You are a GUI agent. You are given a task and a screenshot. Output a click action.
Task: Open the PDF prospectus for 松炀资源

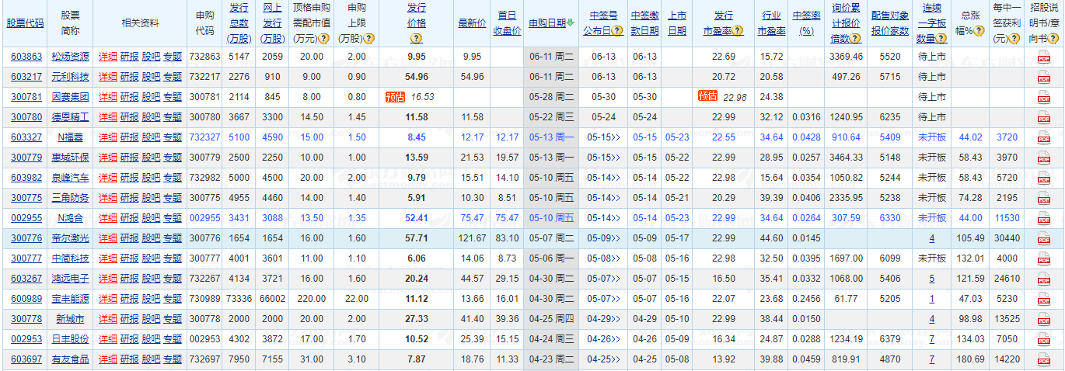point(1043,57)
